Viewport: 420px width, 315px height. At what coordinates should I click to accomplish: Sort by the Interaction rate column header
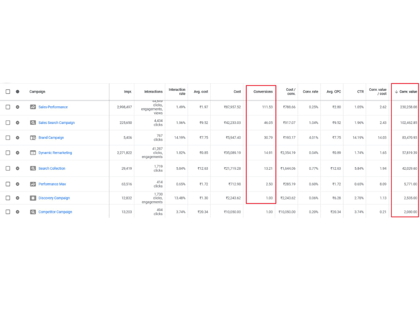tap(177, 92)
